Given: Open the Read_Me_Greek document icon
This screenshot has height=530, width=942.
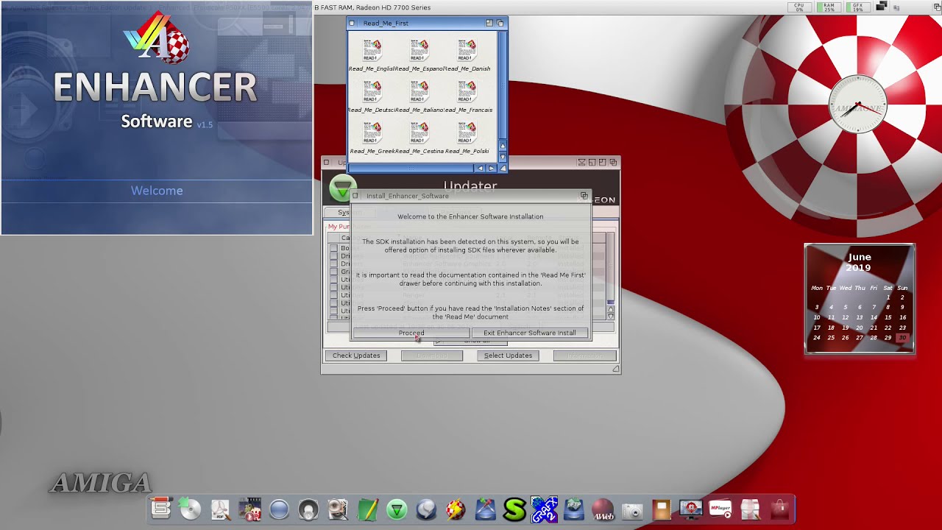Looking at the screenshot, I should tap(372, 133).
